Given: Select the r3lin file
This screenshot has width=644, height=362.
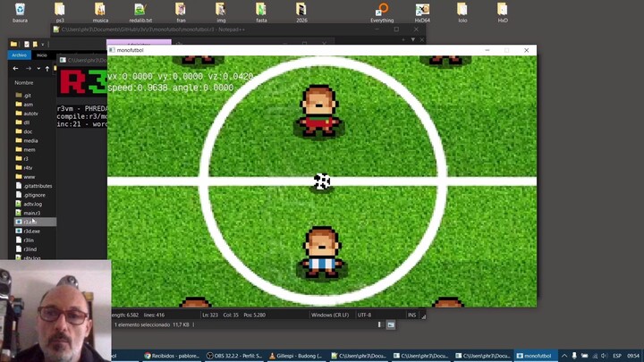Looking at the screenshot, I should 29,240.
